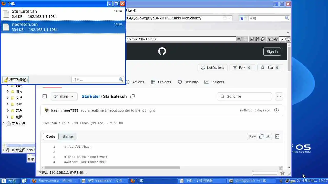The width and height of the screenshot is (328, 184).
Task: Copy raw file contents icon
Action: pos(261,136)
